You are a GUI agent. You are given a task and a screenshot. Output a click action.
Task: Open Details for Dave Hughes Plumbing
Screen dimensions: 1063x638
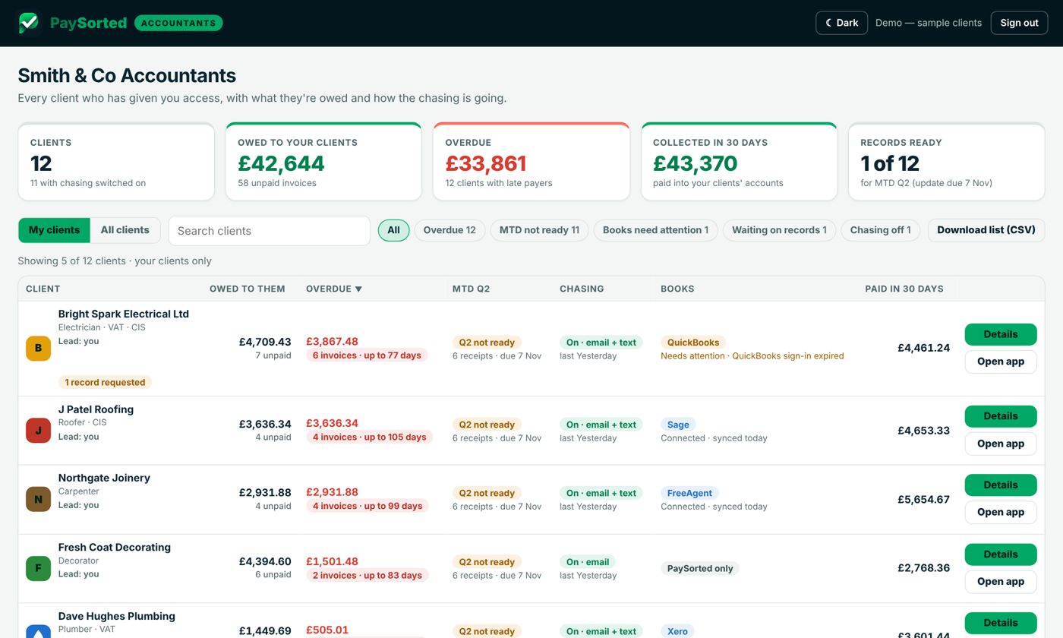click(x=1001, y=623)
